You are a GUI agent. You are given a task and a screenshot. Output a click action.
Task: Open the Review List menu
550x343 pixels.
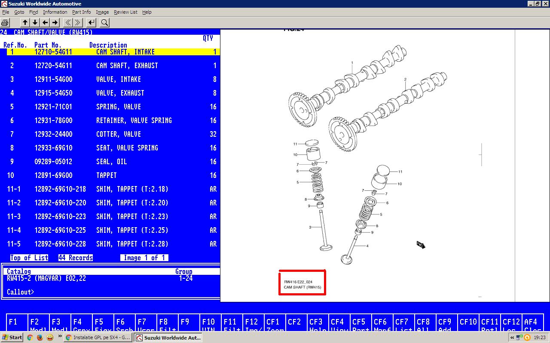tap(125, 12)
